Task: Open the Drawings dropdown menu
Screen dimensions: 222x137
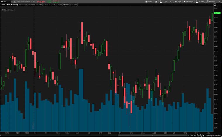Action: [x=189, y=1]
